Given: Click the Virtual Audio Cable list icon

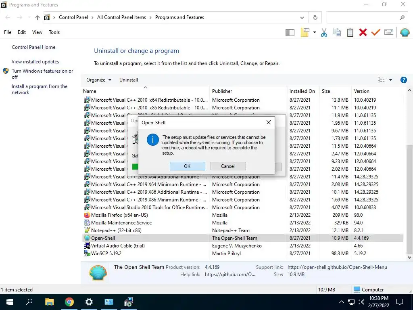Looking at the screenshot, I should point(87,246).
